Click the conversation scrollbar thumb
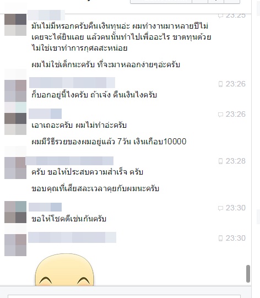Screen dimensions: 260x298 click(248, 274)
